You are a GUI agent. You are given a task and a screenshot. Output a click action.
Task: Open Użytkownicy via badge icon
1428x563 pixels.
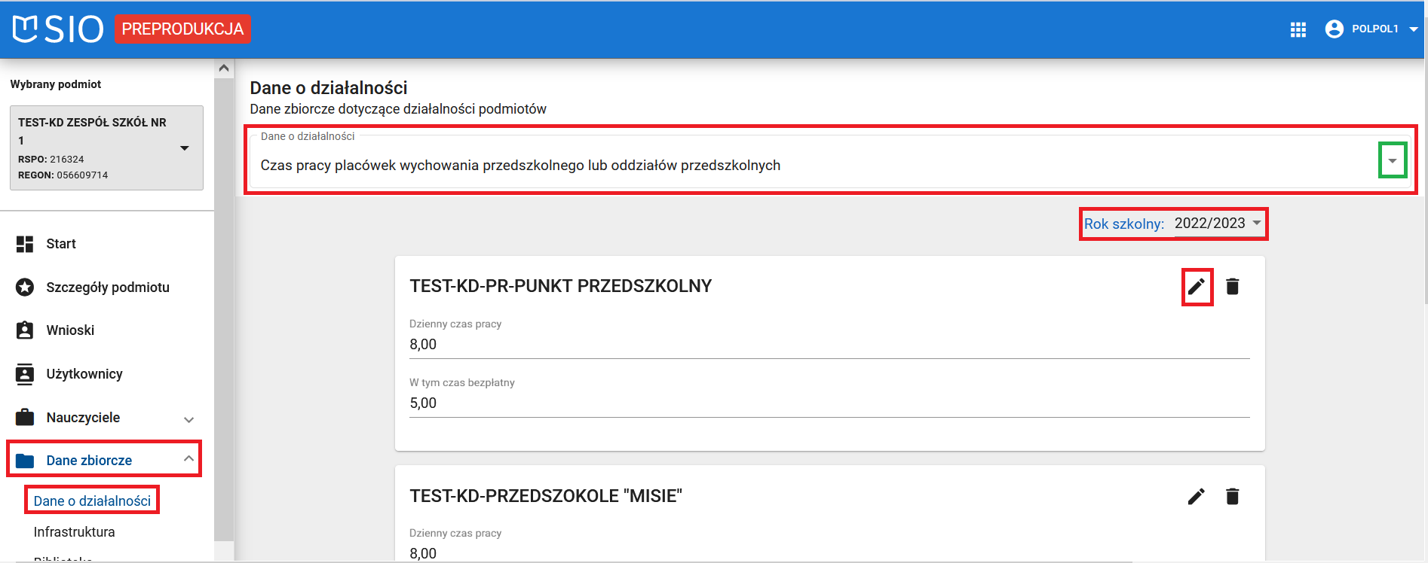(23, 373)
